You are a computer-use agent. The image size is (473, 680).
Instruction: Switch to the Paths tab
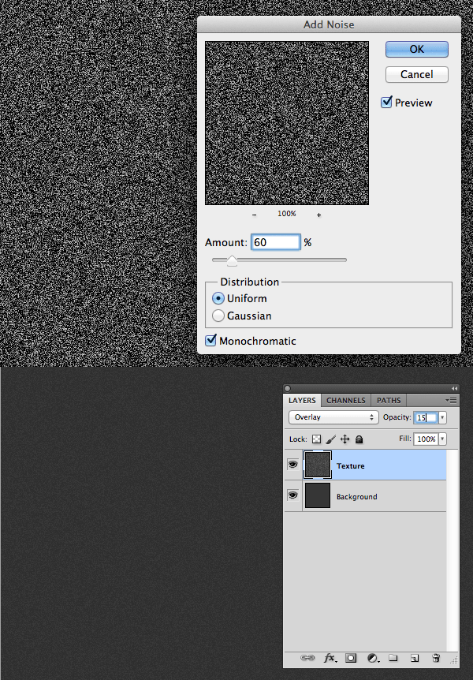(389, 400)
